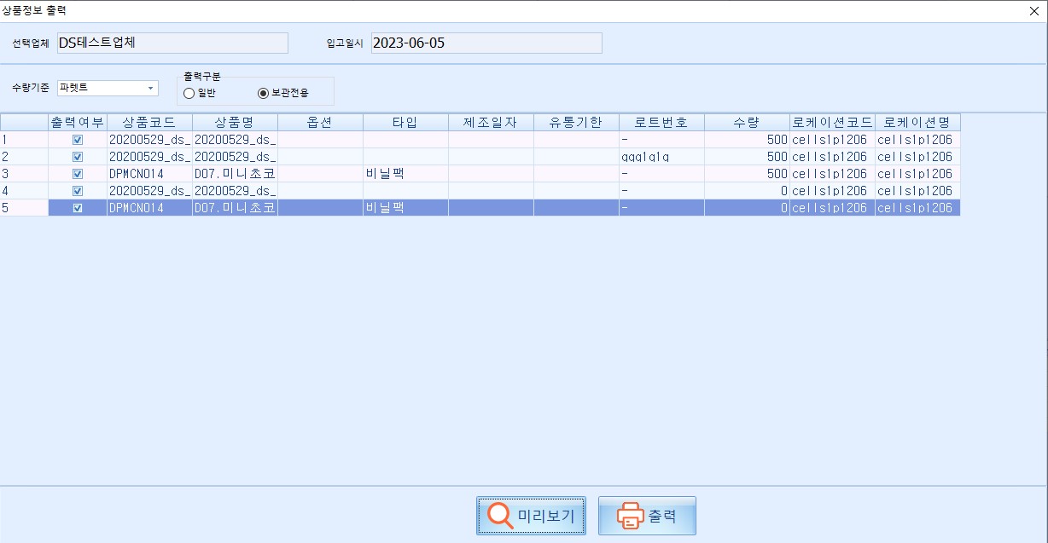Sort by the 상품코드 column header
The height and width of the screenshot is (543, 1048).
(149, 122)
